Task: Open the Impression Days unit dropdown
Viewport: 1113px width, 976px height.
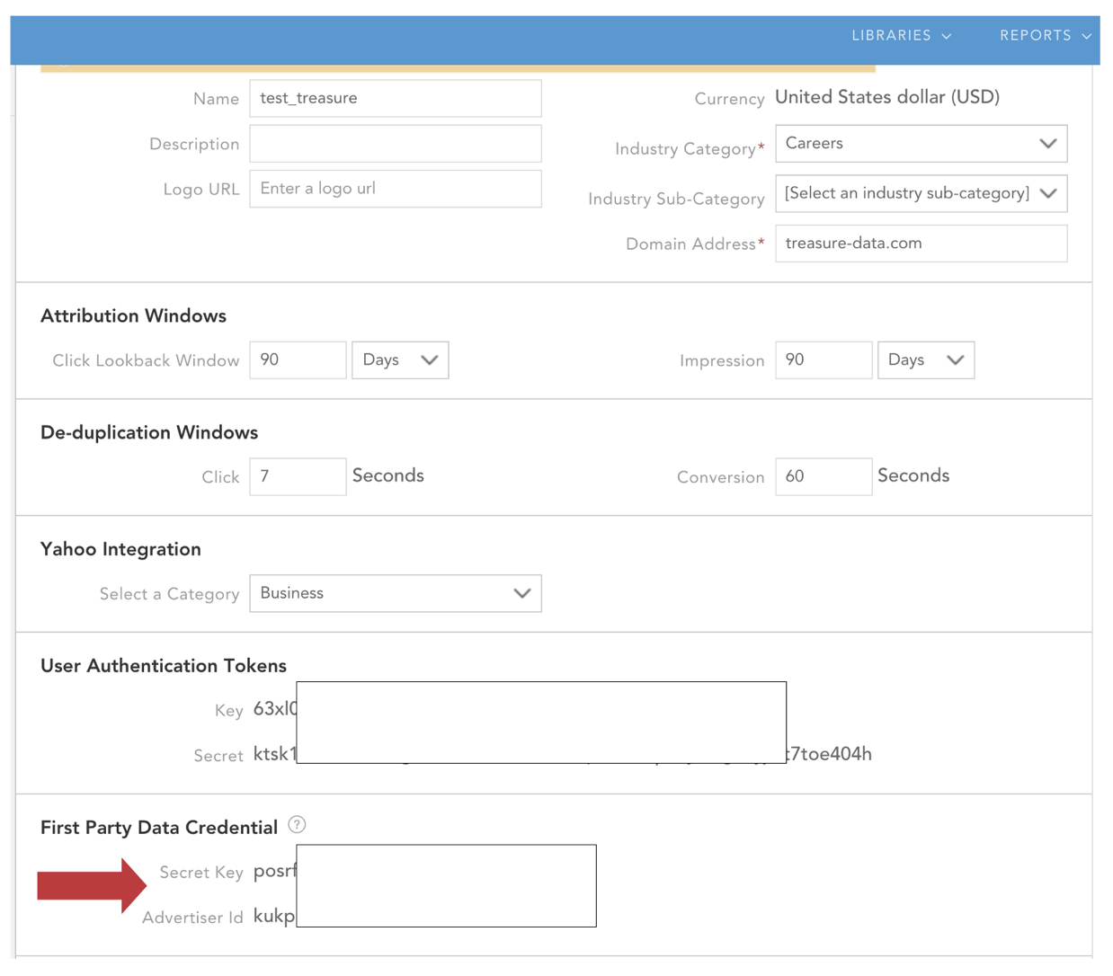Action: pos(925,360)
